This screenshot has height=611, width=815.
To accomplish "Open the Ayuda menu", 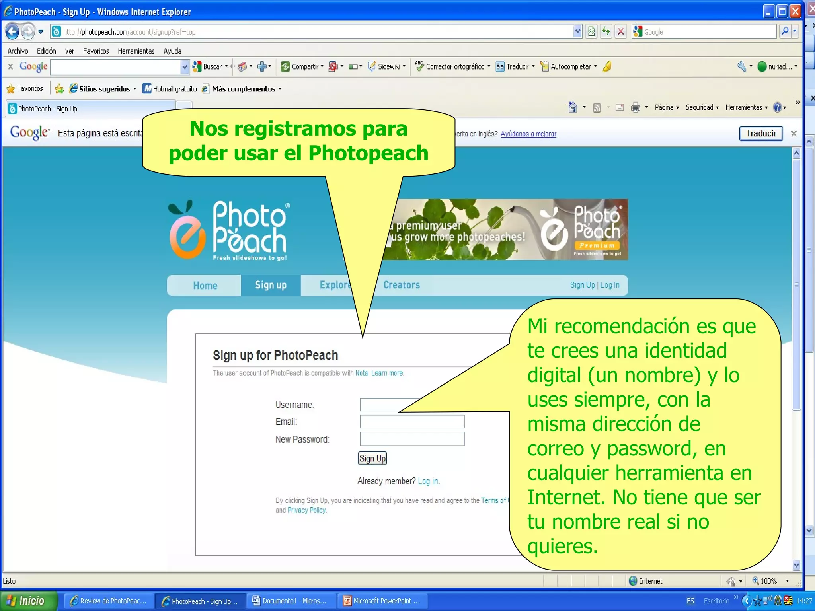I will 172,51.
